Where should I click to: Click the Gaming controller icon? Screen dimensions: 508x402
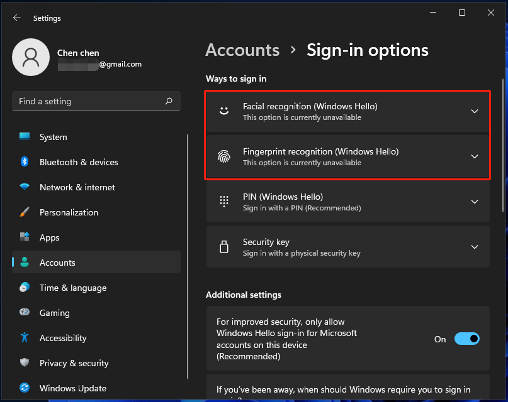click(25, 312)
